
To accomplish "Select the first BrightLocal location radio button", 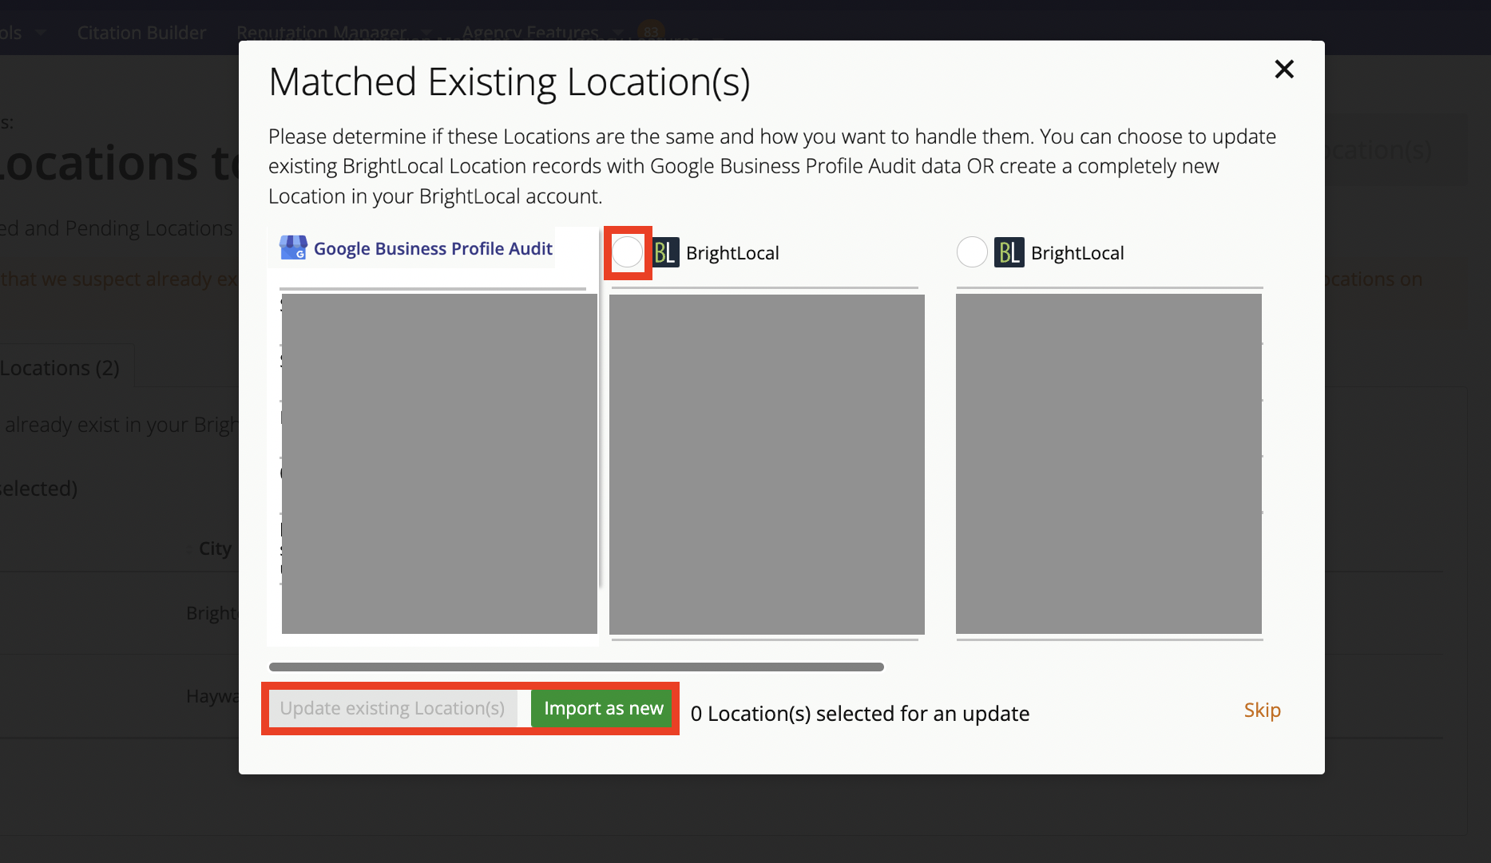I will [x=628, y=252].
